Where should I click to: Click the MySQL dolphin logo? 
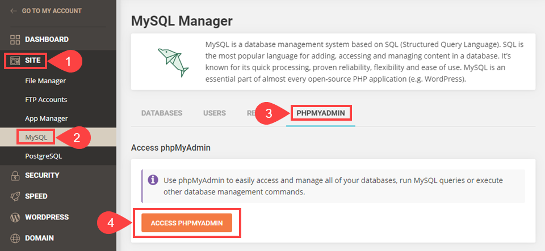click(x=173, y=62)
